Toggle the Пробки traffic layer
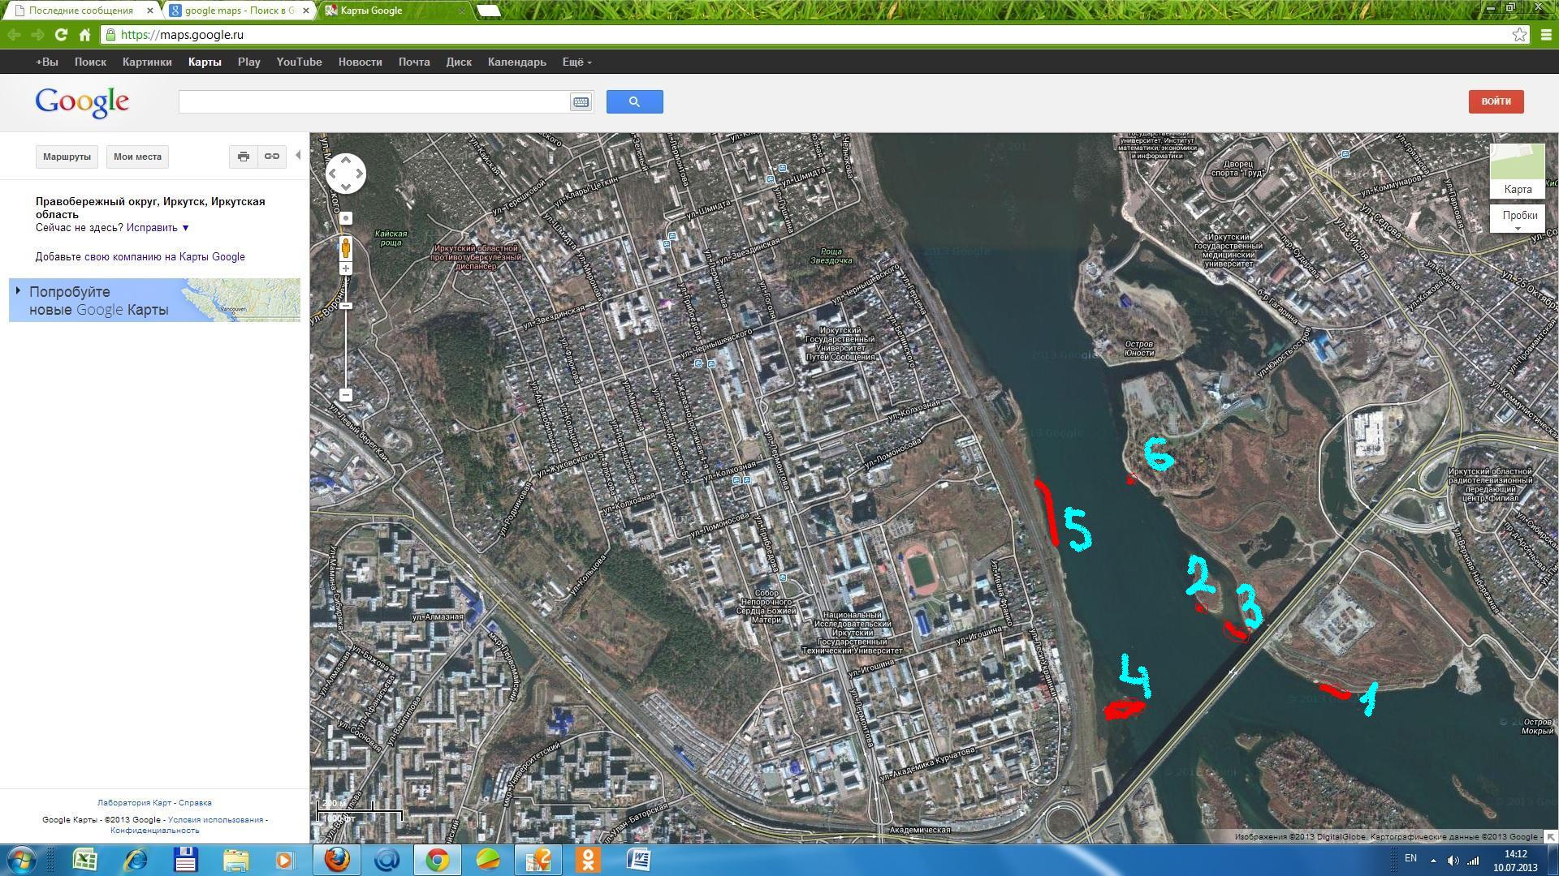The image size is (1559, 876). [x=1518, y=217]
